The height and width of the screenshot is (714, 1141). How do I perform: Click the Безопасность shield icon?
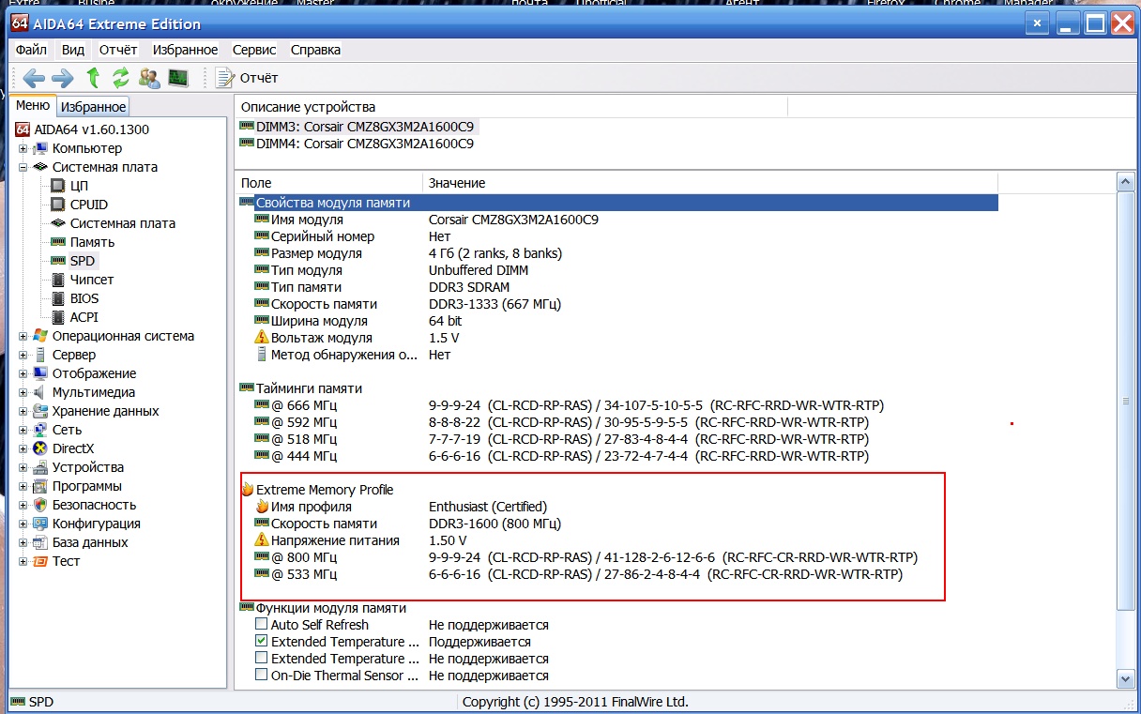[40, 505]
